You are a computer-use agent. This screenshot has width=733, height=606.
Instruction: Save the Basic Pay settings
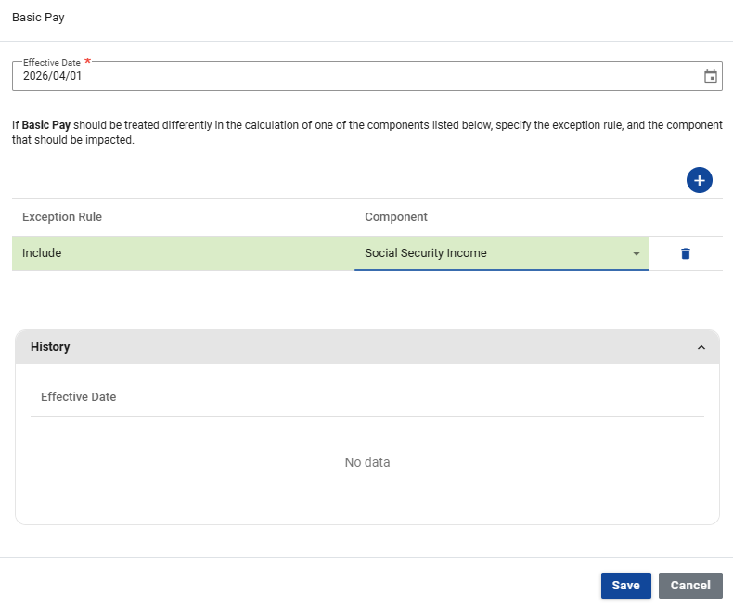(625, 586)
